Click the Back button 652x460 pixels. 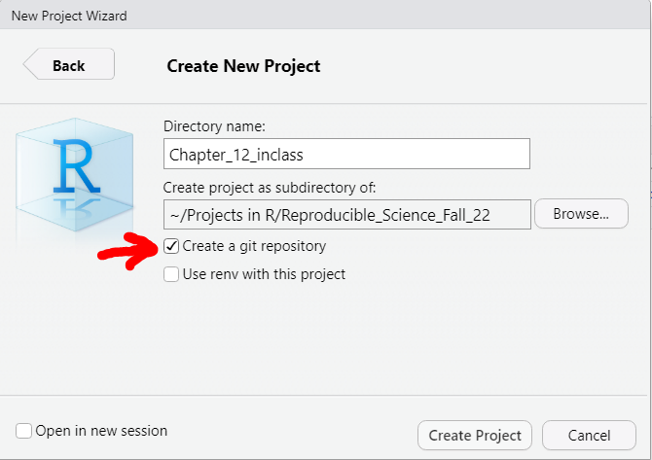click(x=69, y=64)
